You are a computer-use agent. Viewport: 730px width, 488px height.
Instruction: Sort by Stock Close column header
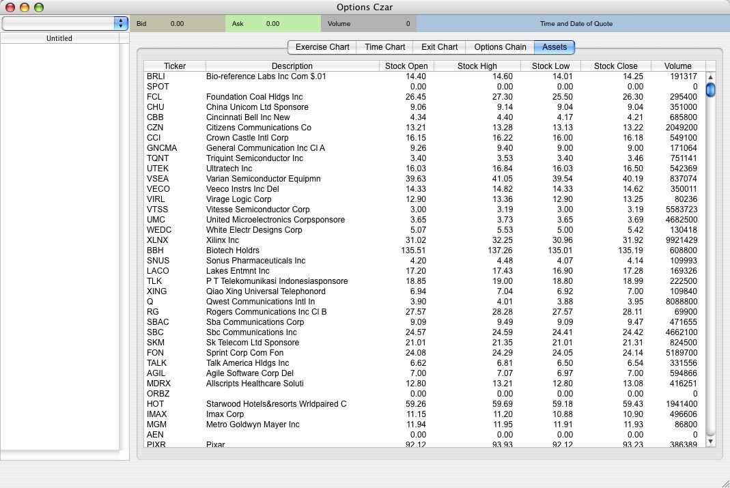coord(615,66)
